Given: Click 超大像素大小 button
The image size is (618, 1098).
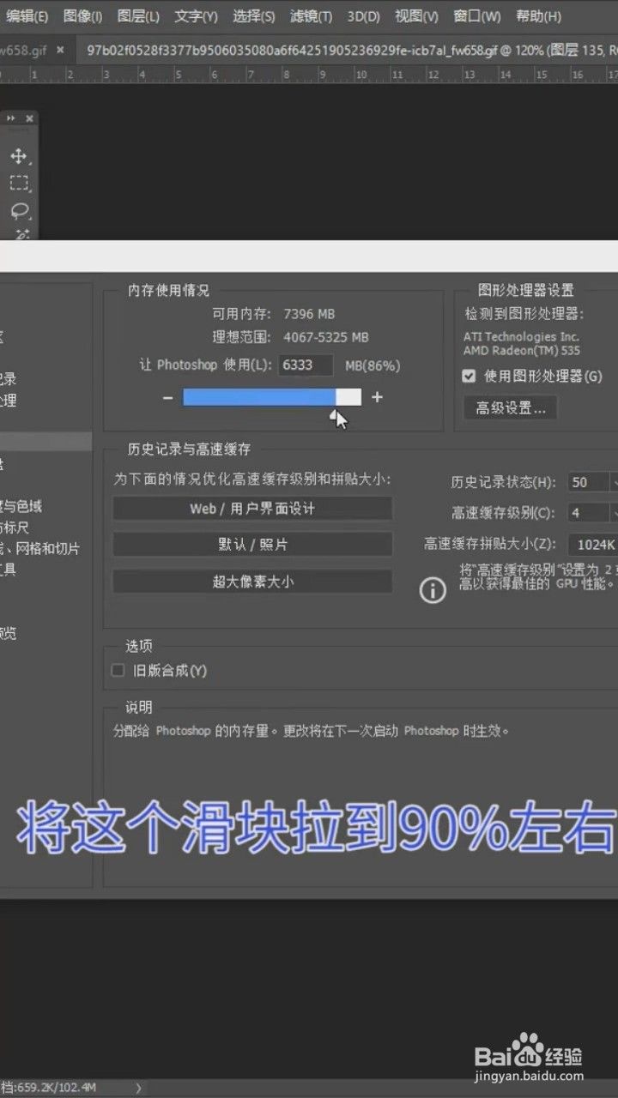Looking at the screenshot, I should click(252, 582).
